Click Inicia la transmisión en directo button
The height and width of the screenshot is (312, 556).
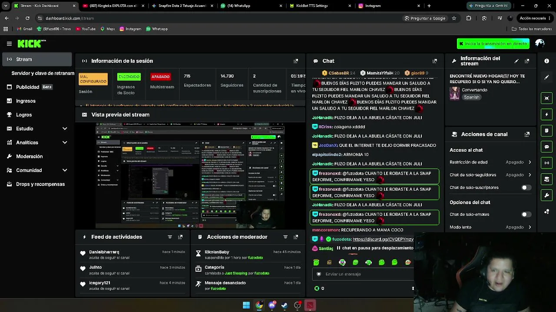(x=493, y=44)
